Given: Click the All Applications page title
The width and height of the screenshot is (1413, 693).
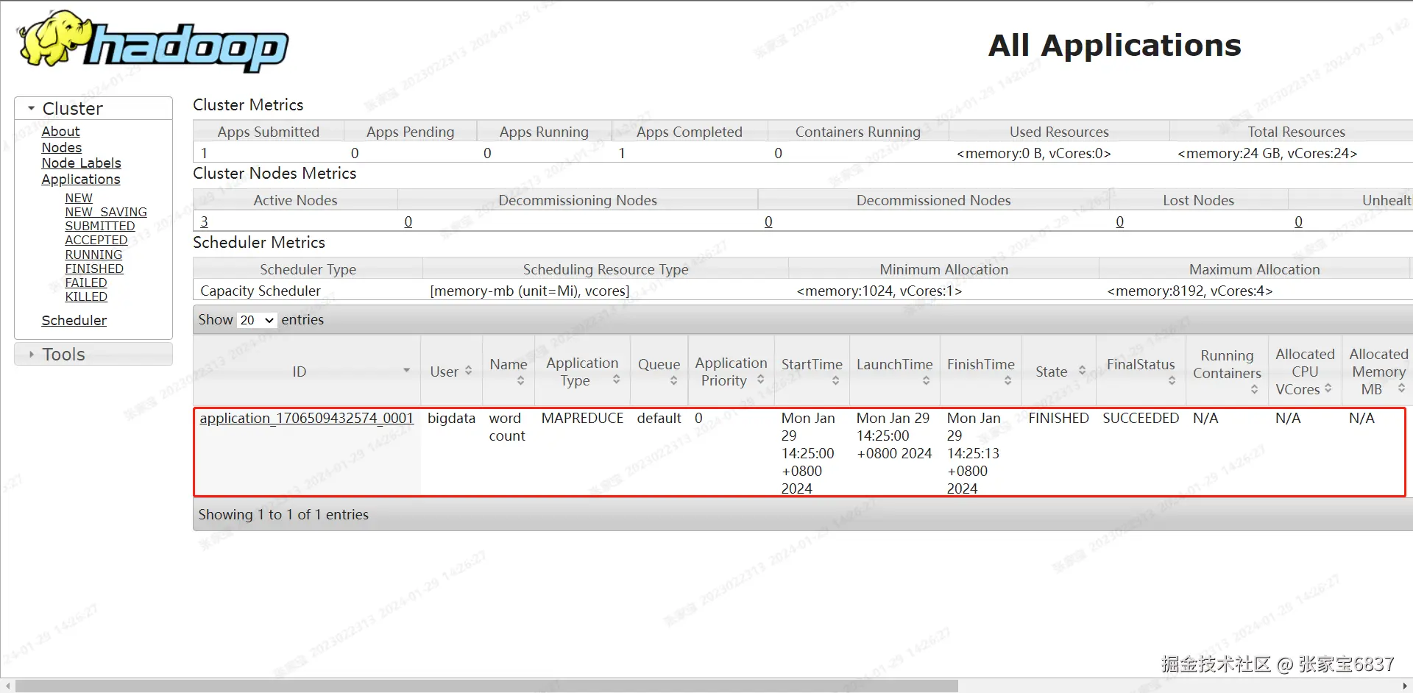Looking at the screenshot, I should tap(1114, 45).
